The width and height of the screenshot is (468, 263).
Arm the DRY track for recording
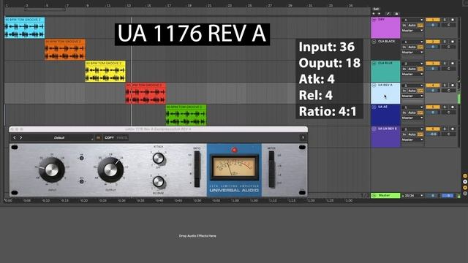pos(453,20)
